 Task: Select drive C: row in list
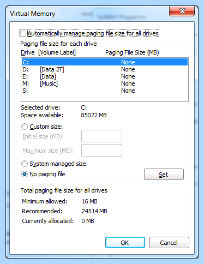pyautogui.click(x=105, y=62)
